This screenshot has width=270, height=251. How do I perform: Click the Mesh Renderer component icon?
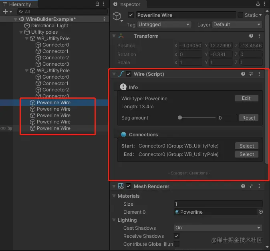(x=121, y=186)
